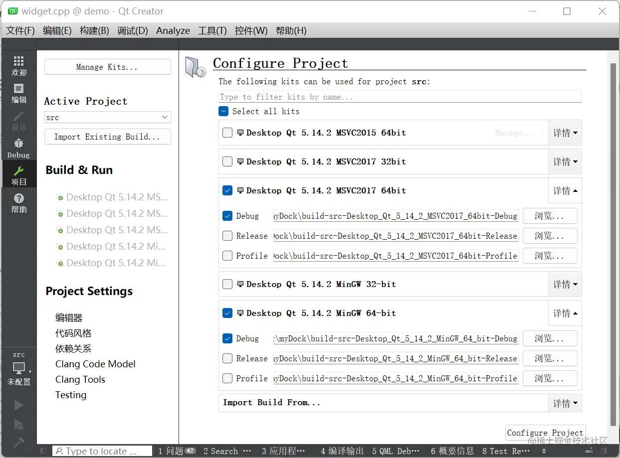Screen dimensions: 620x458
Task: Open the 6 概要信息 output pane
Action: tap(452, 451)
